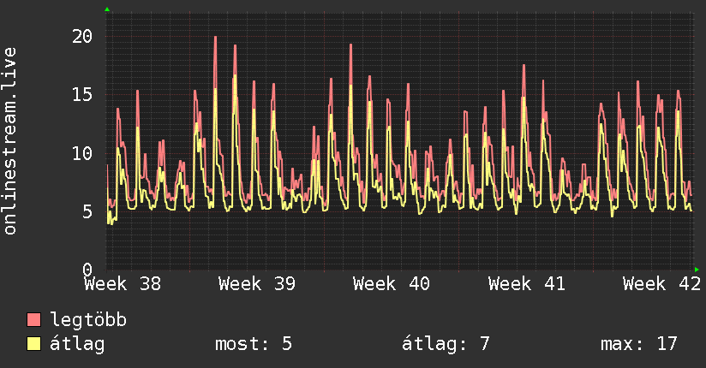This screenshot has height=368, width=706.
Task: Click the 'Week 41' axis label
Action: 526,284
